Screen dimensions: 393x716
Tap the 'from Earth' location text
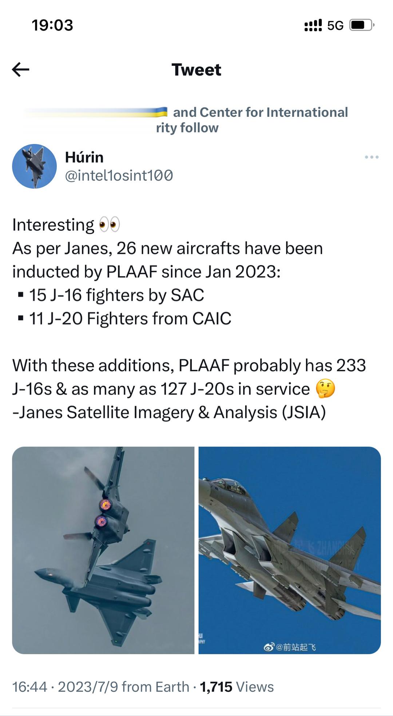coord(155,687)
